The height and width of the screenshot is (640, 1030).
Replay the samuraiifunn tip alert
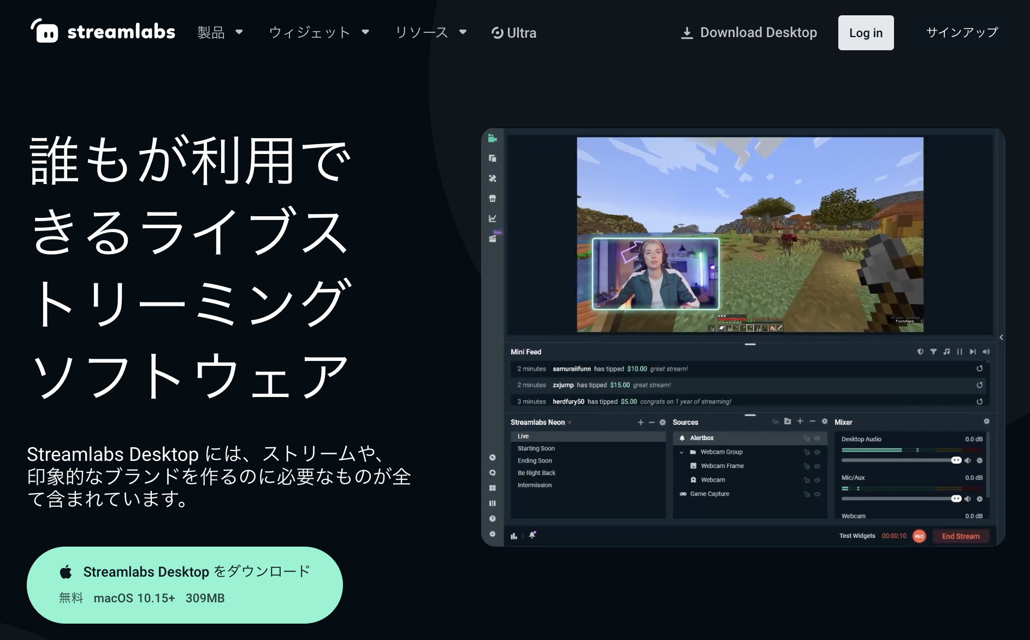[980, 369]
